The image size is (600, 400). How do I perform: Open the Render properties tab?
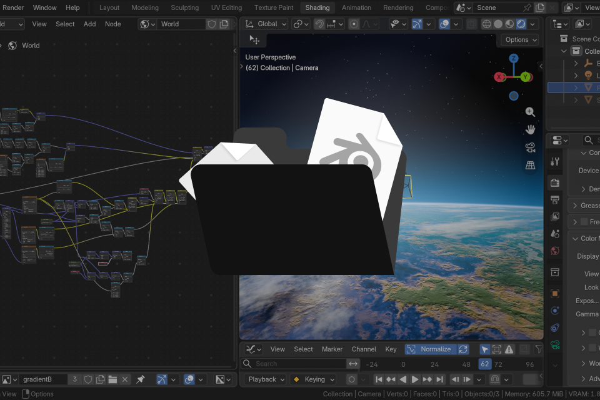point(555,182)
